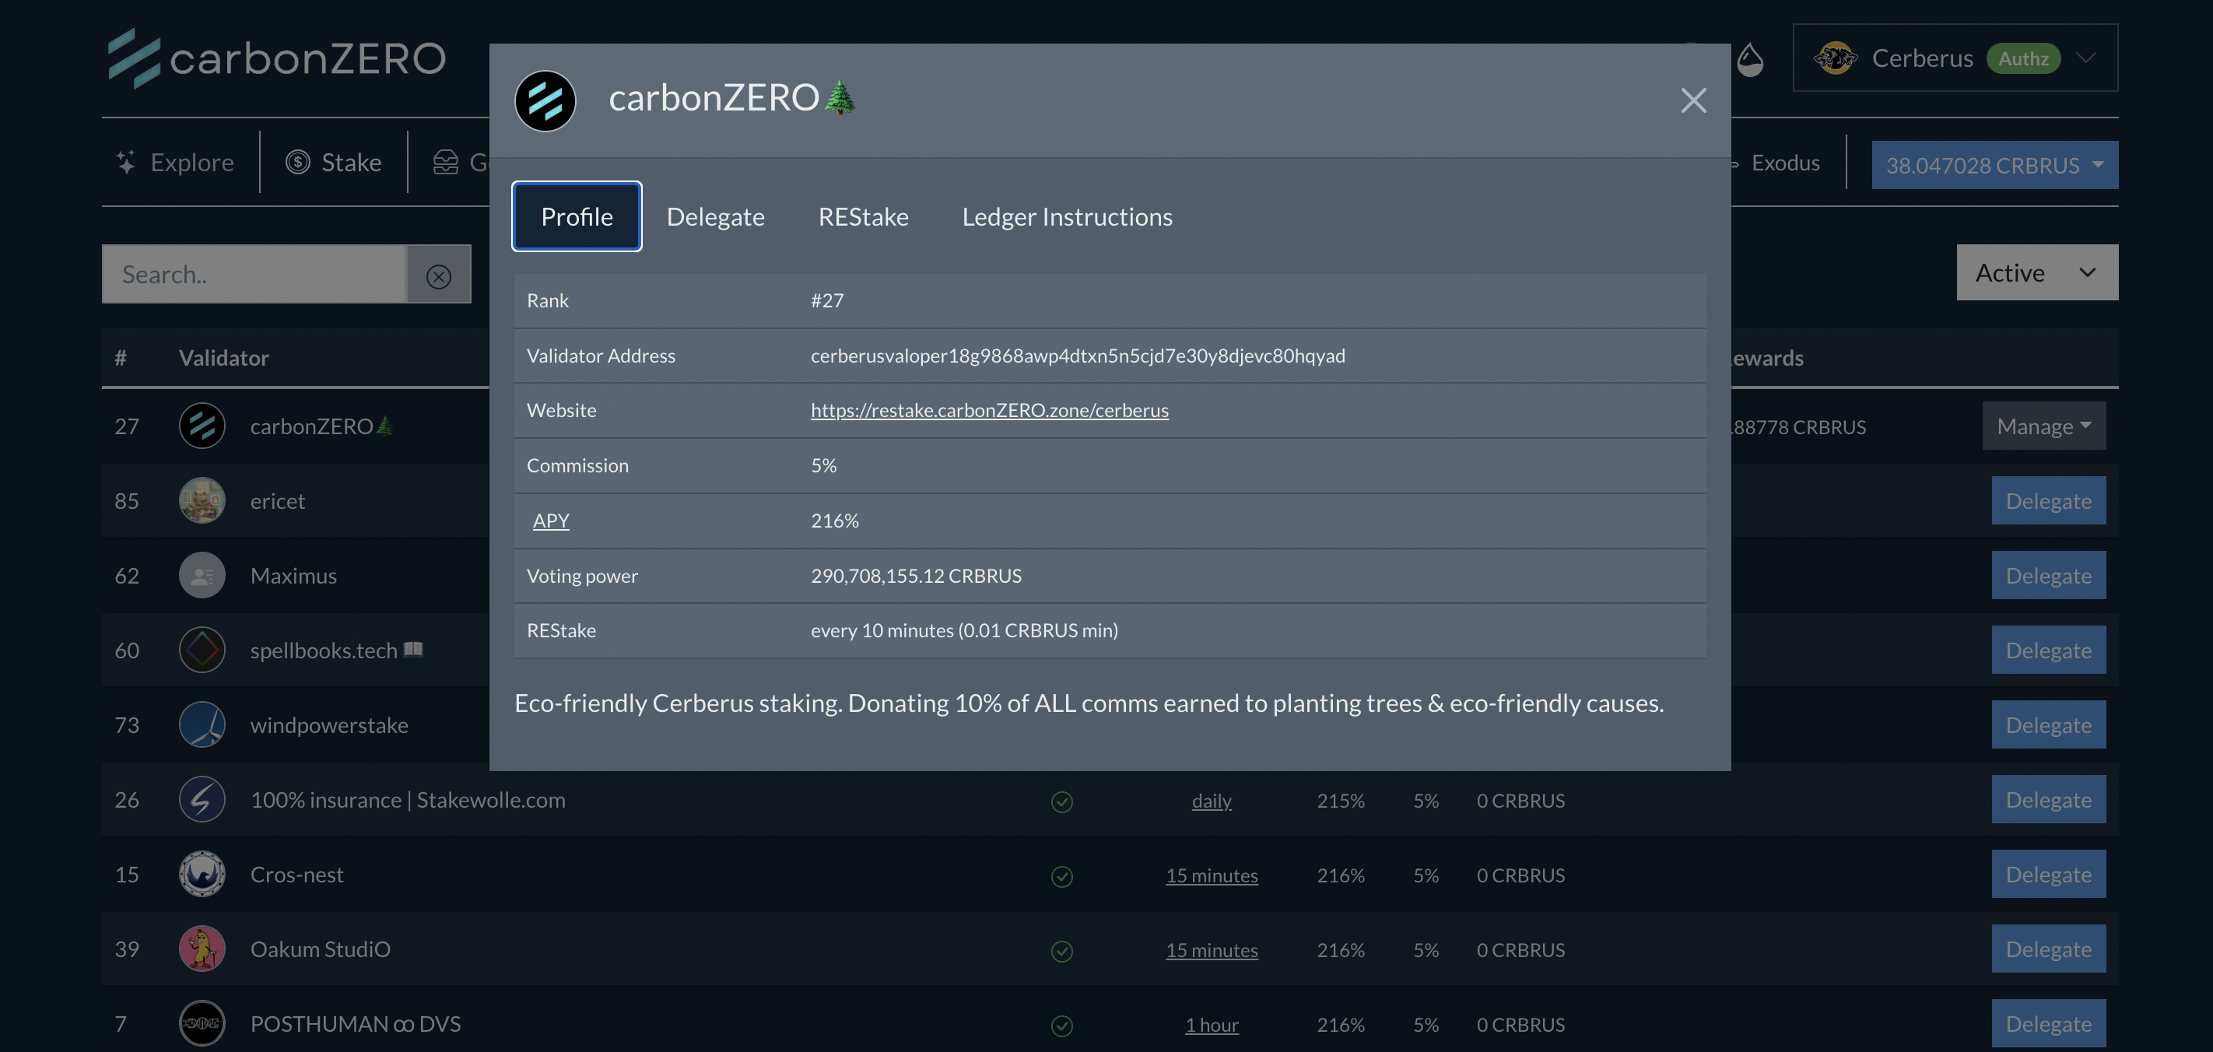2213x1052 pixels.
Task: Click the windpowerstake validator avatar
Action: [202, 725]
